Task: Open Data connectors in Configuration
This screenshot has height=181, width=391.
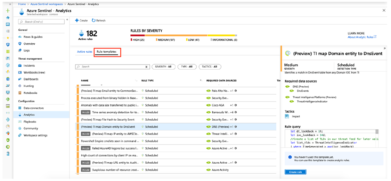Action: [x=33, y=108]
